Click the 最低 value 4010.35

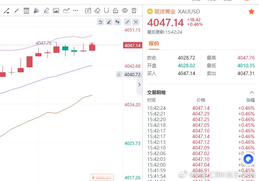pos(246,66)
